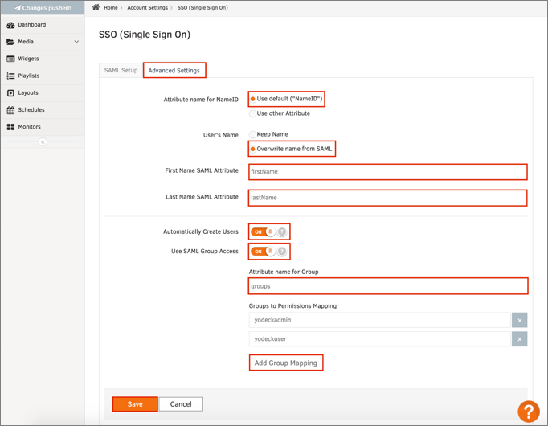The width and height of the screenshot is (548, 426).
Task: Open Playlists from the sidebar icon
Action: [x=10, y=76]
